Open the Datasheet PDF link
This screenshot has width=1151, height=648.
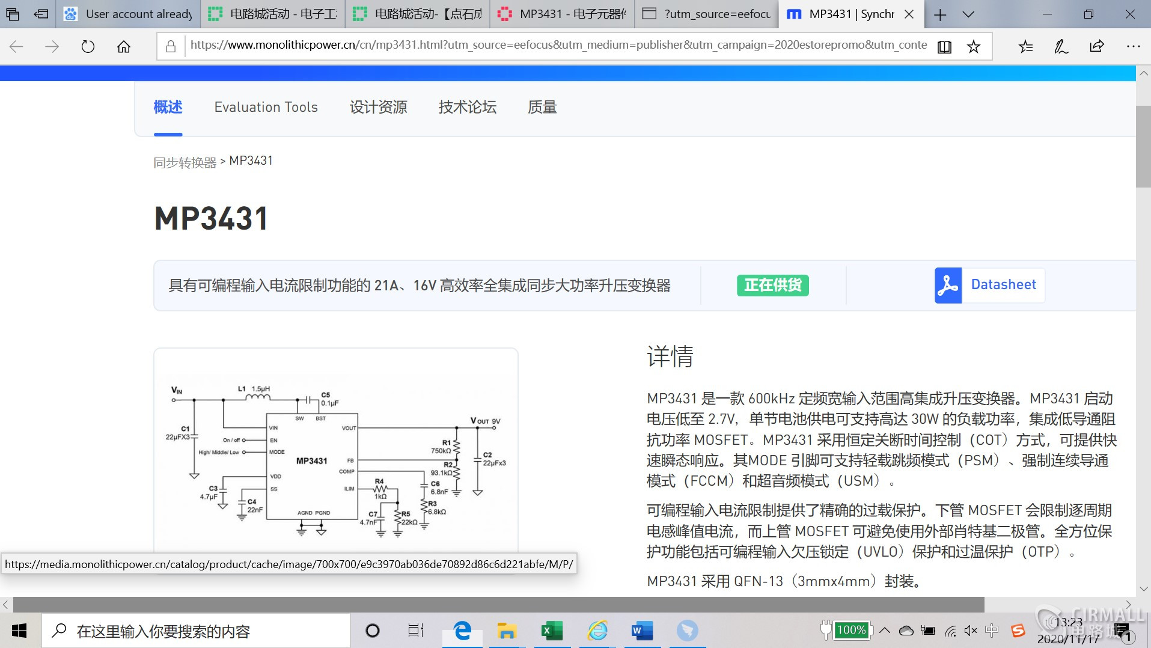pyautogui.click(x=1003, y=285)
